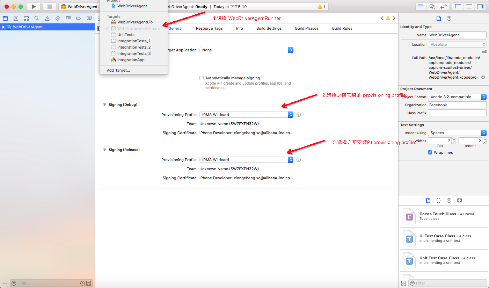Uncheck the Wrap lines checkbox
489x288 pixels.
[x=430, y=152]
